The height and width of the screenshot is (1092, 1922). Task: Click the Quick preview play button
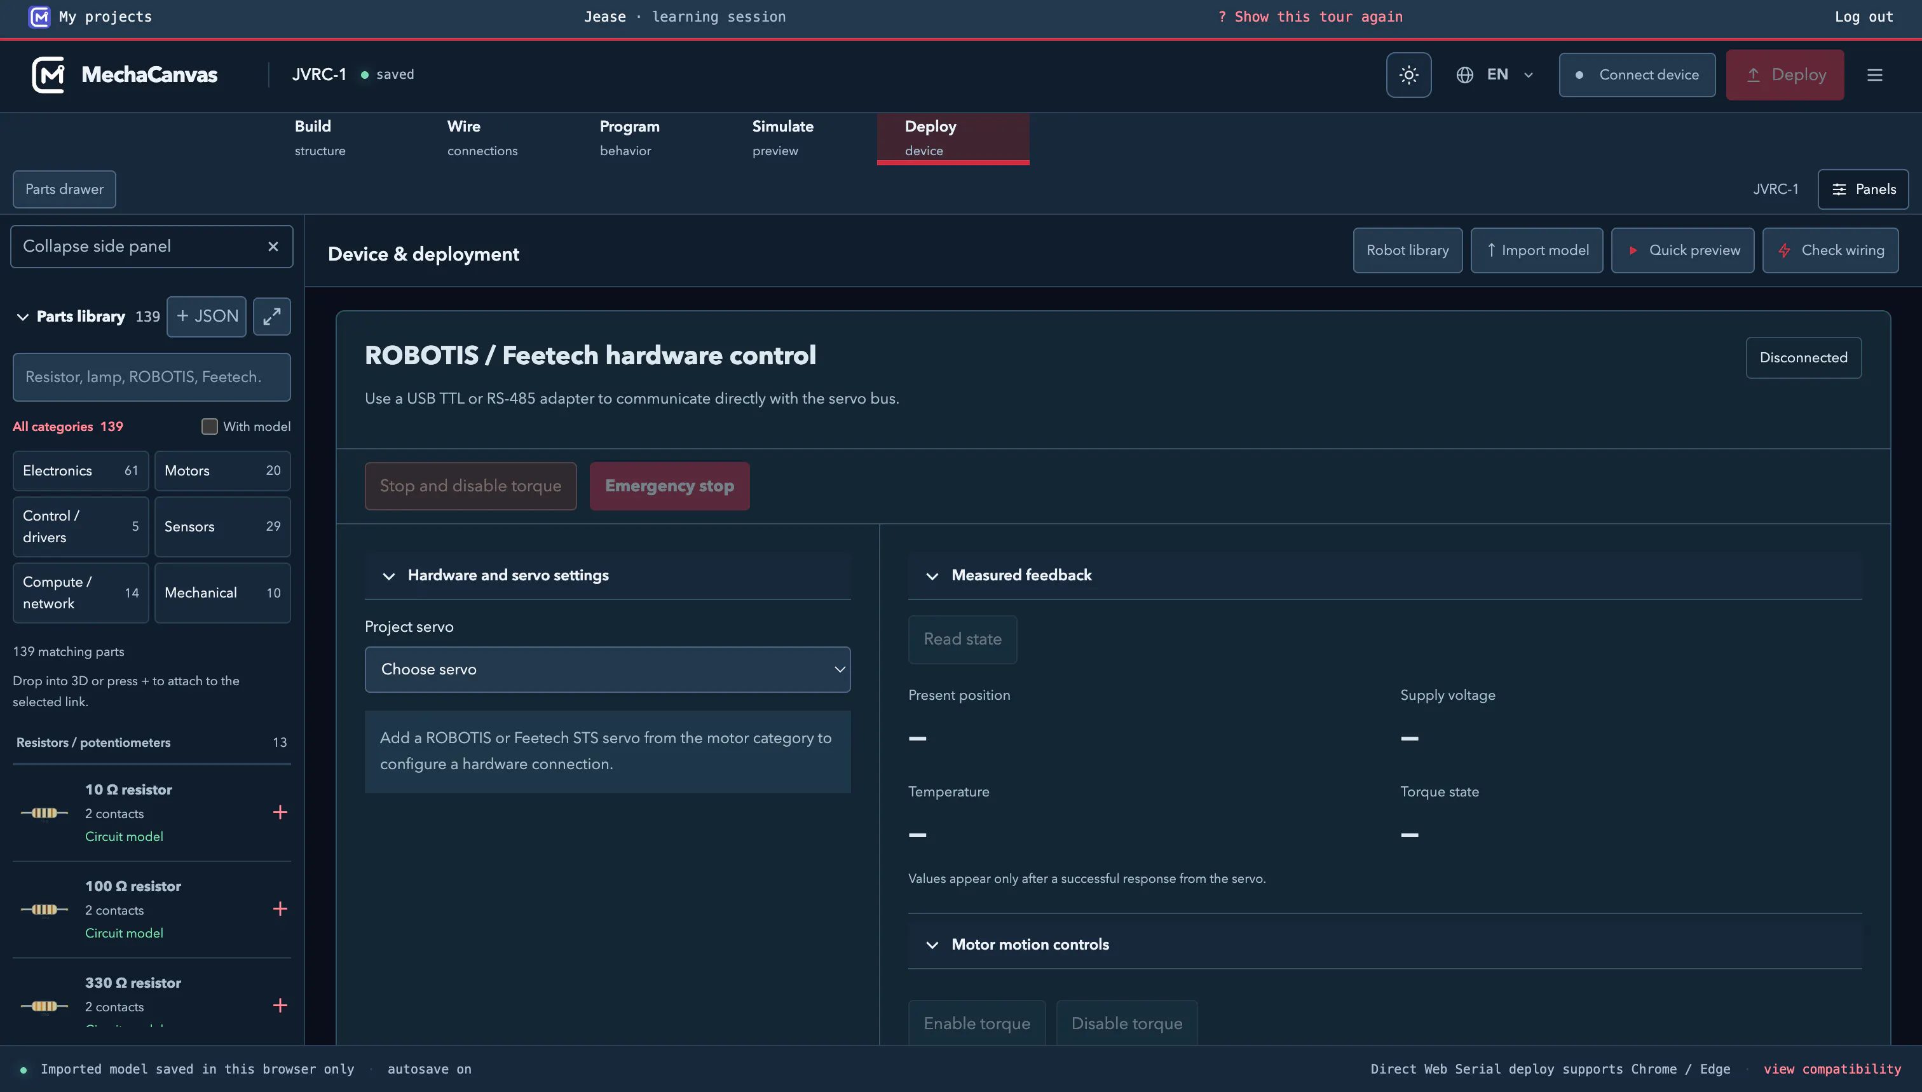pyautogui.click(x=1682, y=250)
